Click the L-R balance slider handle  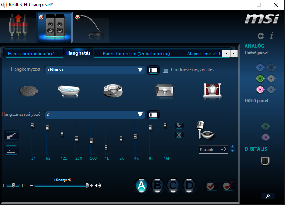[x=13, y=185]
